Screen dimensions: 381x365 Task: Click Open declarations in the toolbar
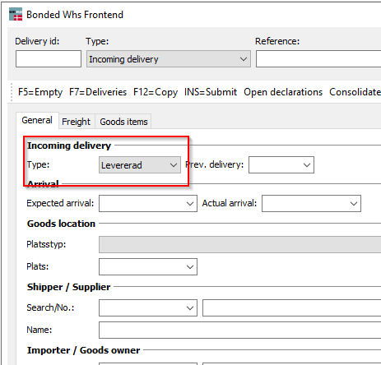click(x=283, y=92)
